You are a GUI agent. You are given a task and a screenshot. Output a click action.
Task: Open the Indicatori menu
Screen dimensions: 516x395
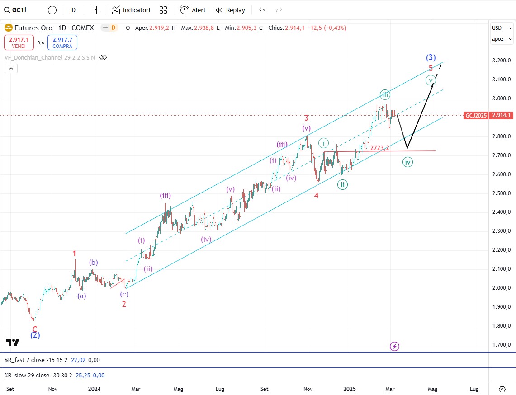(x=131, y=10)
